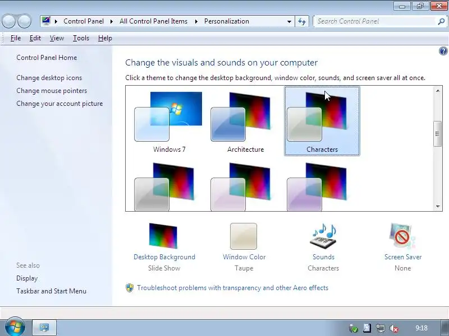Click the address bar computer icon
The width and height of the screenshot is (449, 336).
click(46, 21)
